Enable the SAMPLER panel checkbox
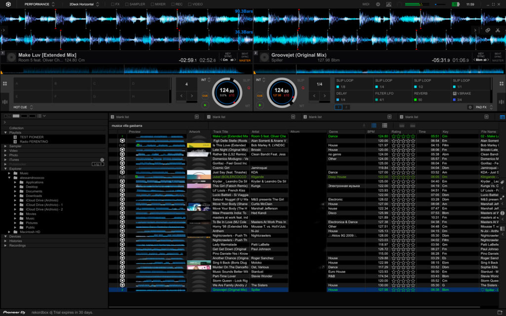 coord(126,4)
